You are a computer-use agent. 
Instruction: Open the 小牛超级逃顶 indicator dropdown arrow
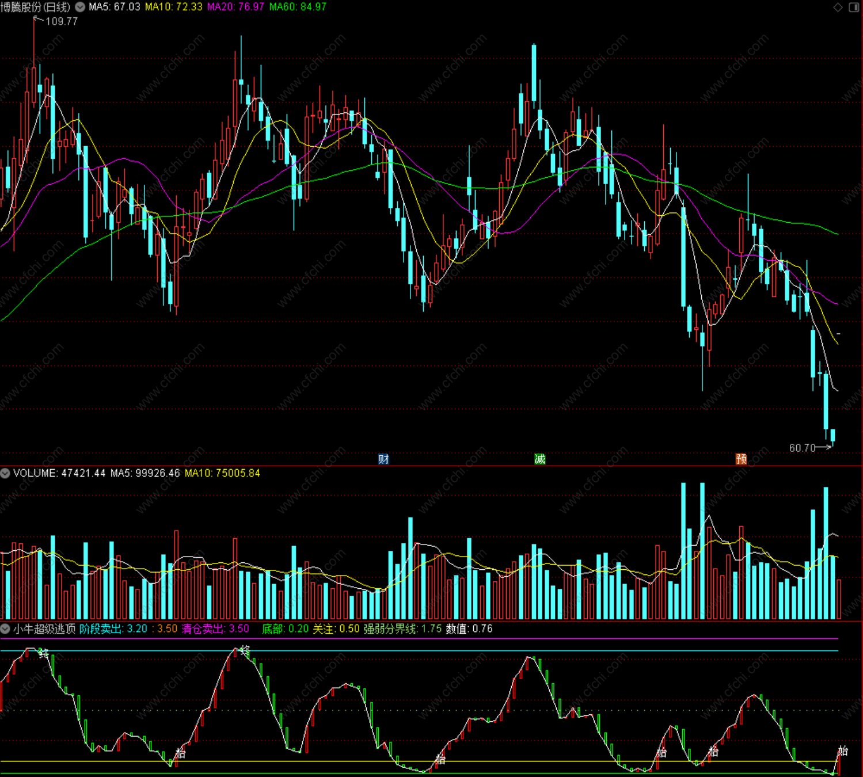pyautogui.click(x=5, y=629)
